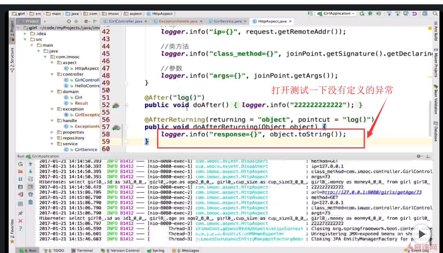
Task: Open the 6: TODO tab
Action: tap(54, 251)
